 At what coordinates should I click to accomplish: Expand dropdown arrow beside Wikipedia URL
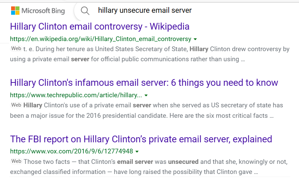195,39
